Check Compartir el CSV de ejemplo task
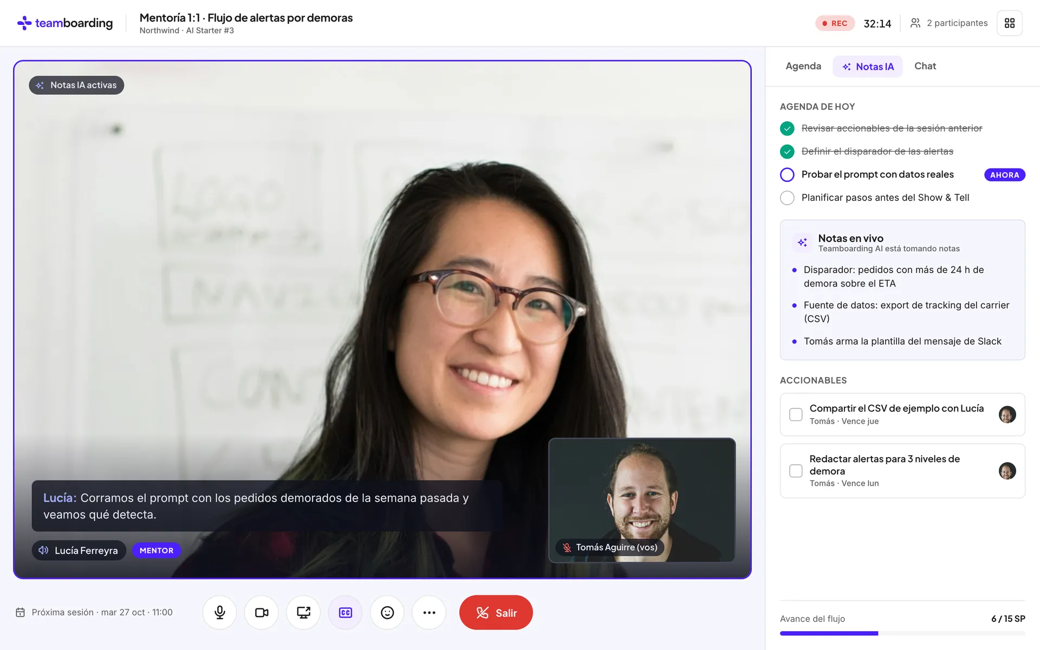Image resolution: width=1040 pixels, height=650 pixels. point(796,414)
